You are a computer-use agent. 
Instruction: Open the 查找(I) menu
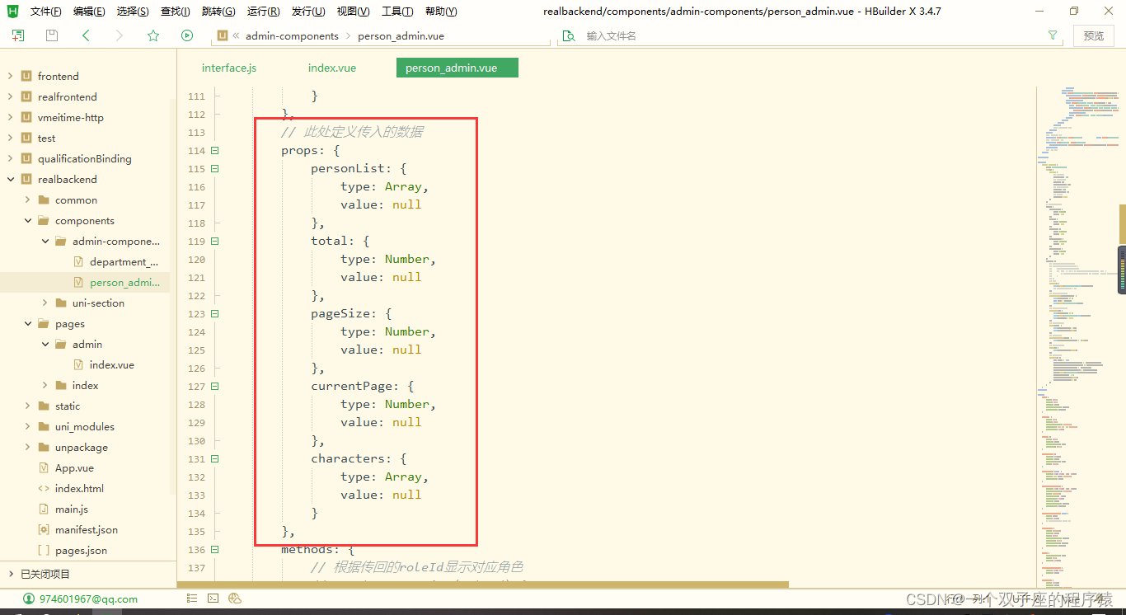pos(175,12)
